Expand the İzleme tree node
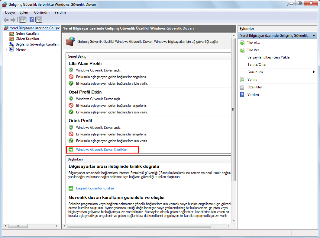The height and width of the screenshot is (238, 320). [x=6, y=50]
